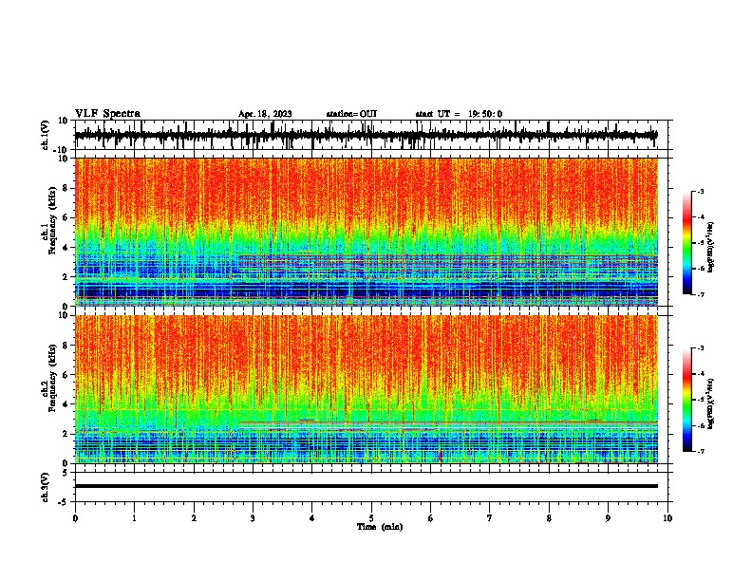Click the "VLF Spectra" plot title

pos(107,114)
